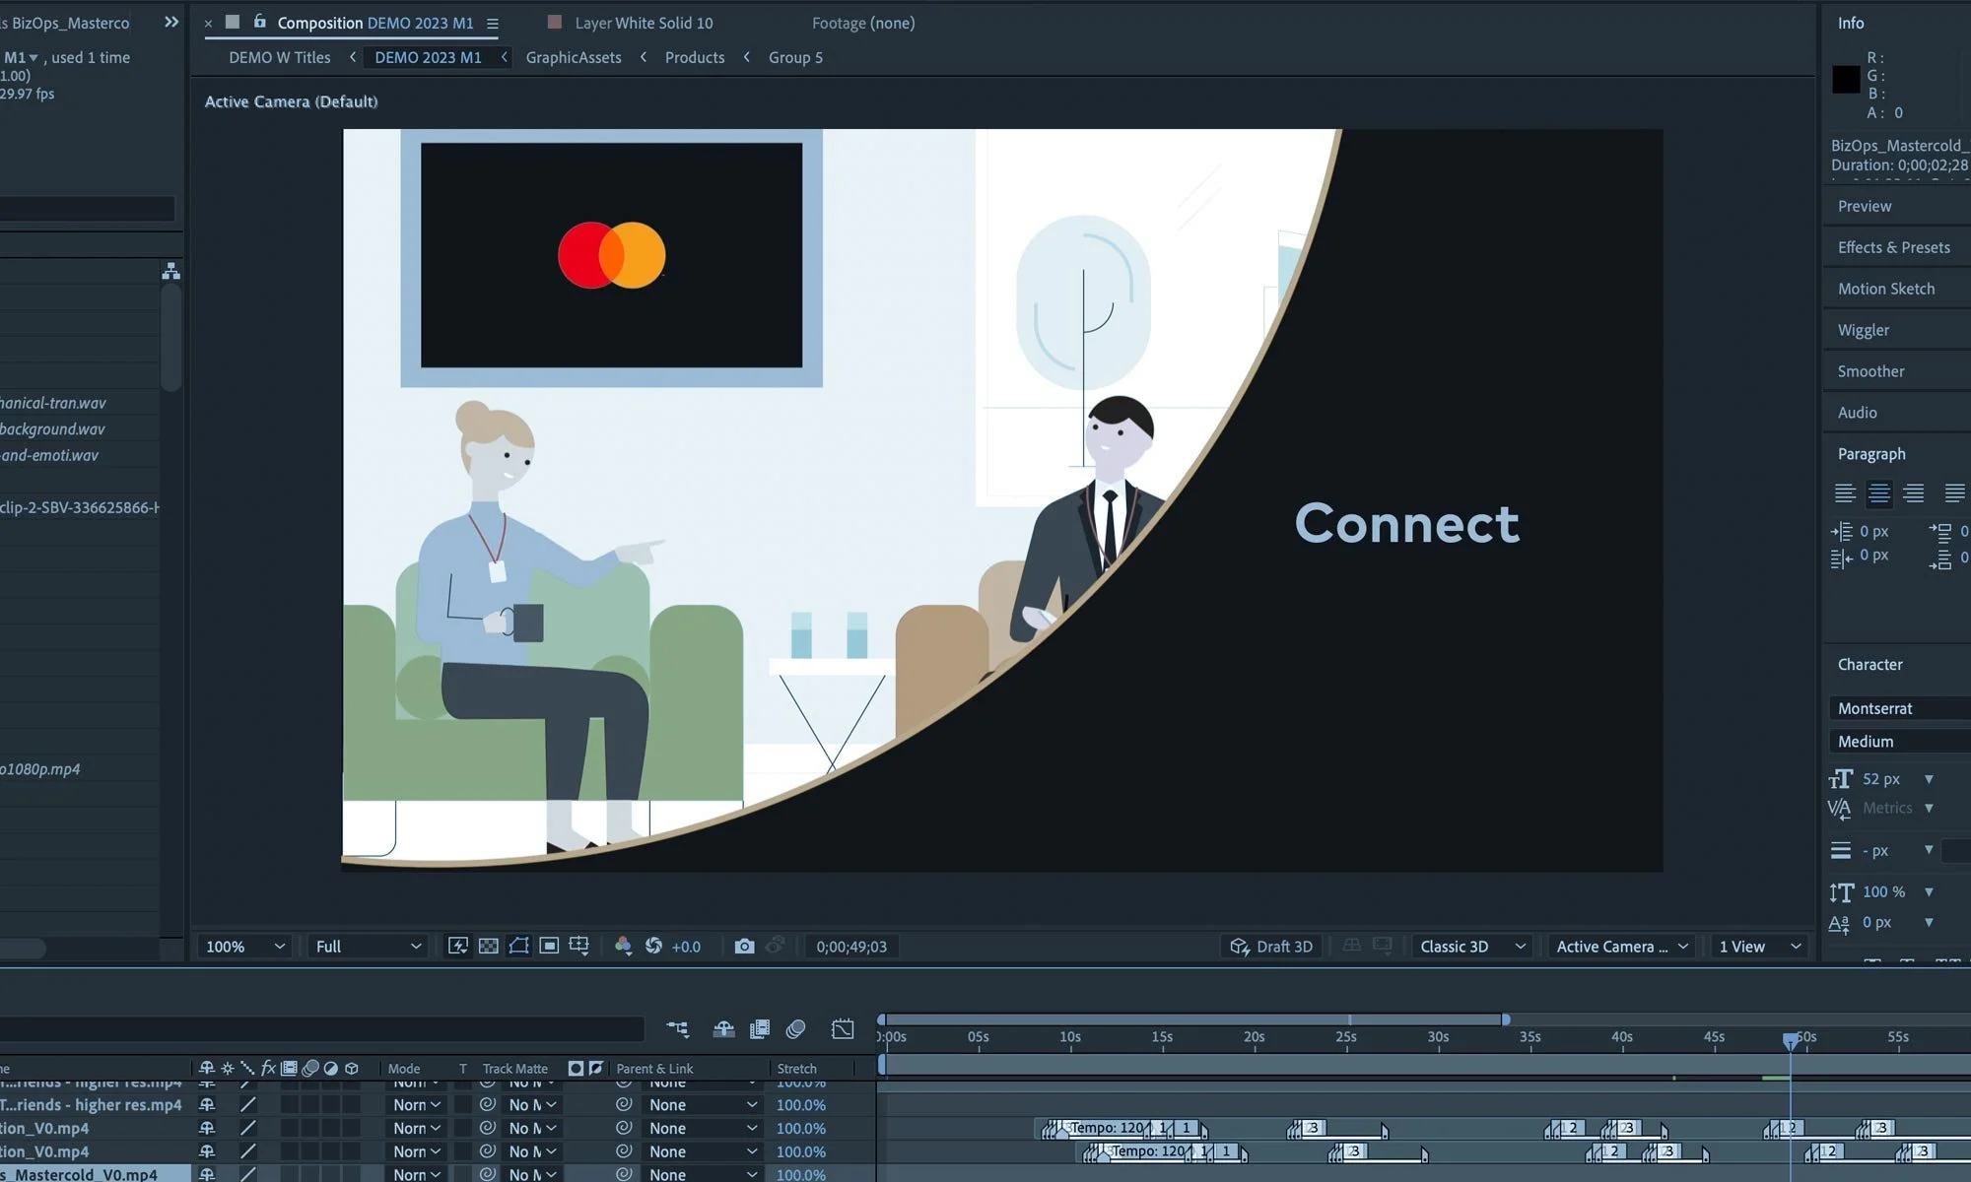Viewport: 1971px width, 1182px height.
Task: Open the Composition Mini-Flowchart icon
Action: (677, 1029)
